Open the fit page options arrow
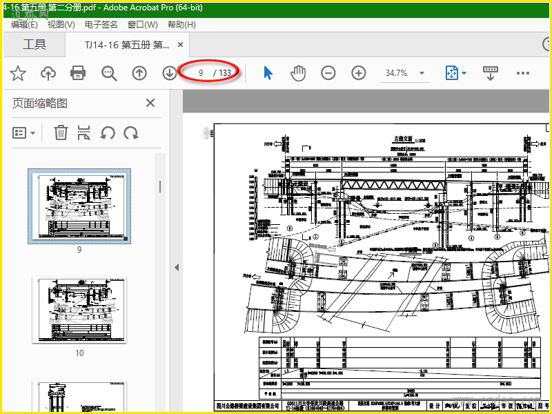The height and width of the screenshot is (414, 552). pyautogui.click(x=464, y=73)
